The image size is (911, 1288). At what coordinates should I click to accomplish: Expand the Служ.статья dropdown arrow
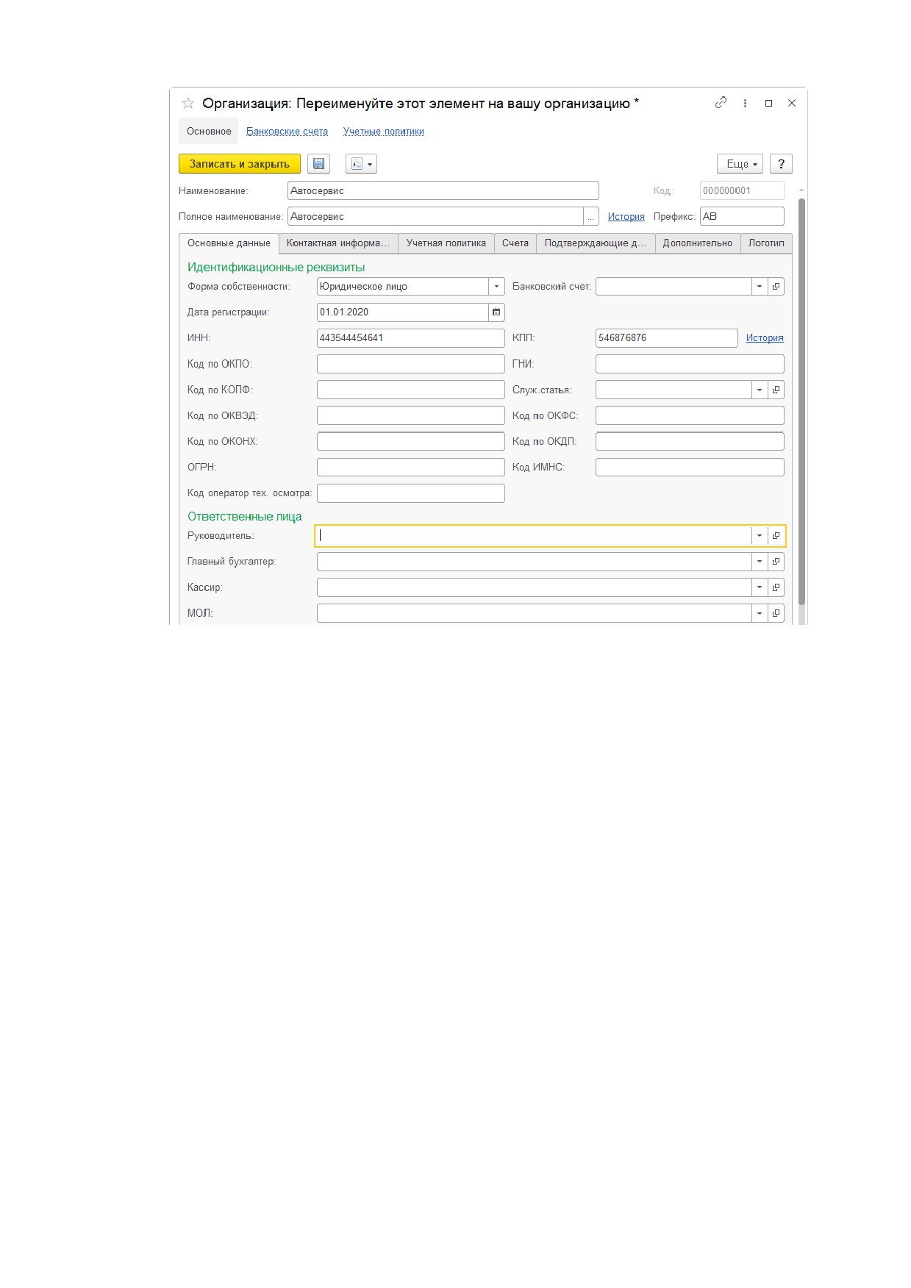coord(760,390)
